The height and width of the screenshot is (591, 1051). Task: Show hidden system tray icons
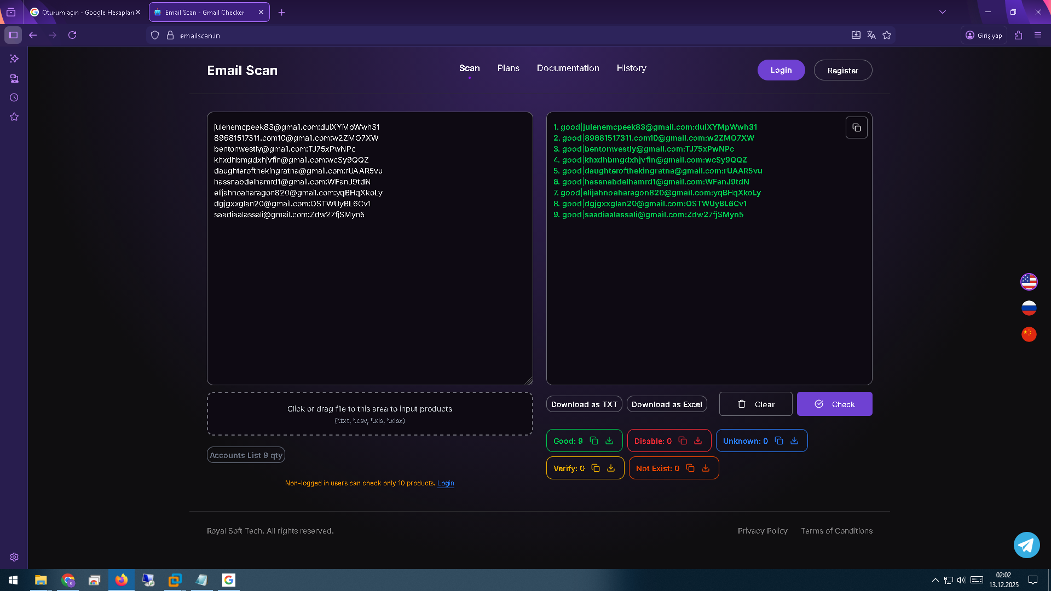point(935,580)
